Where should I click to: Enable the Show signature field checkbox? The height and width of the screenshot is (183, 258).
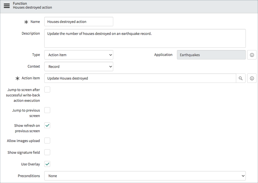point(47,152)
